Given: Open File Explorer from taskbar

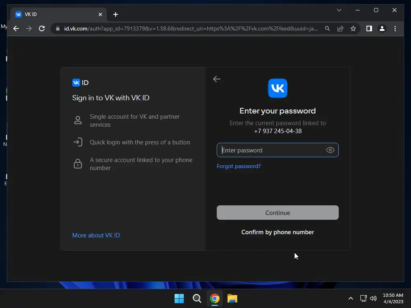Looking at the screenshot, I should (x=232, y=298).
